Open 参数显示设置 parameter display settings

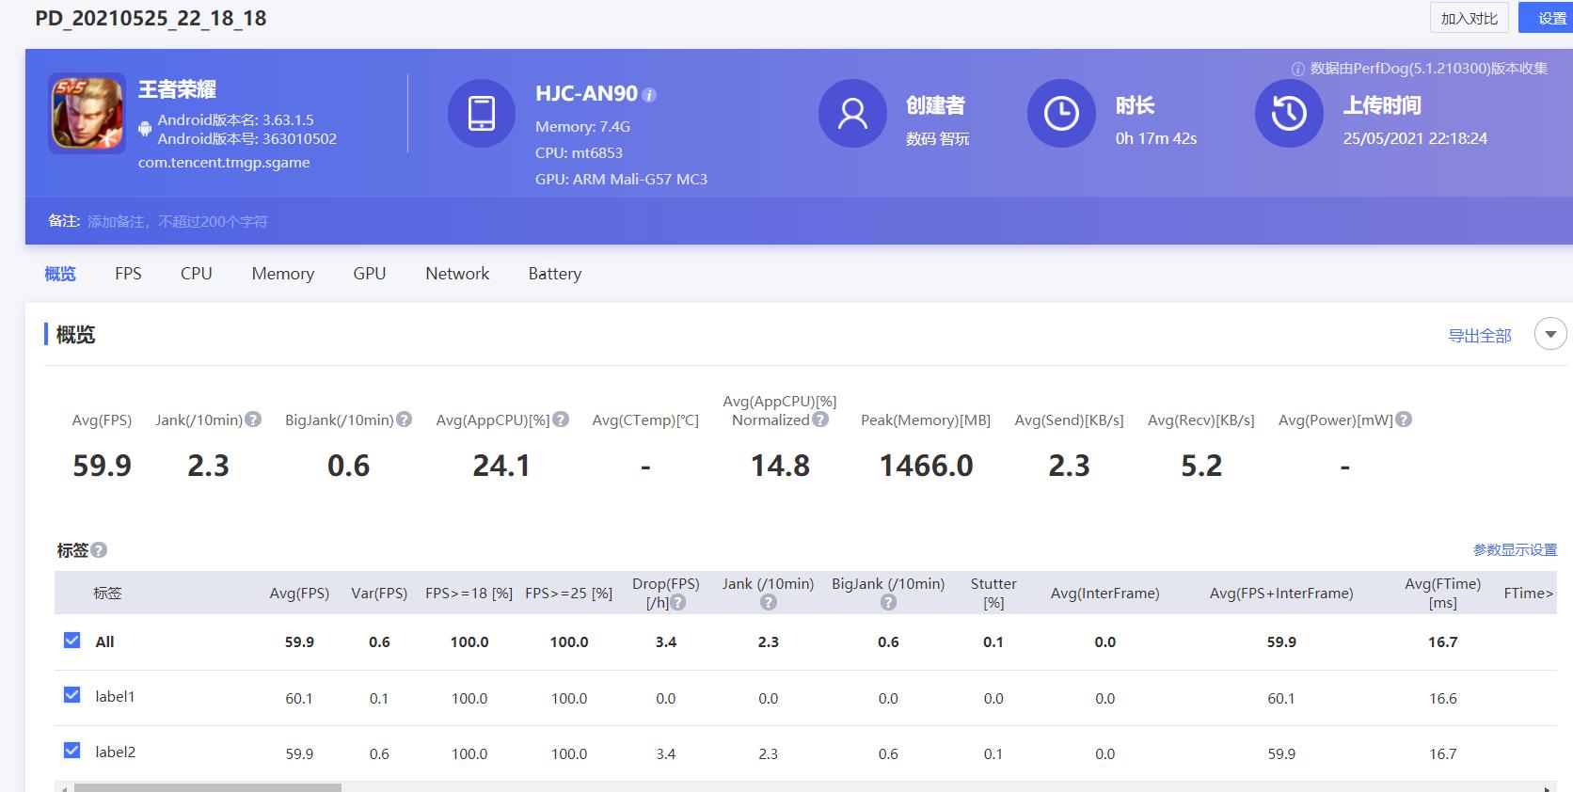coord(1515,550)
